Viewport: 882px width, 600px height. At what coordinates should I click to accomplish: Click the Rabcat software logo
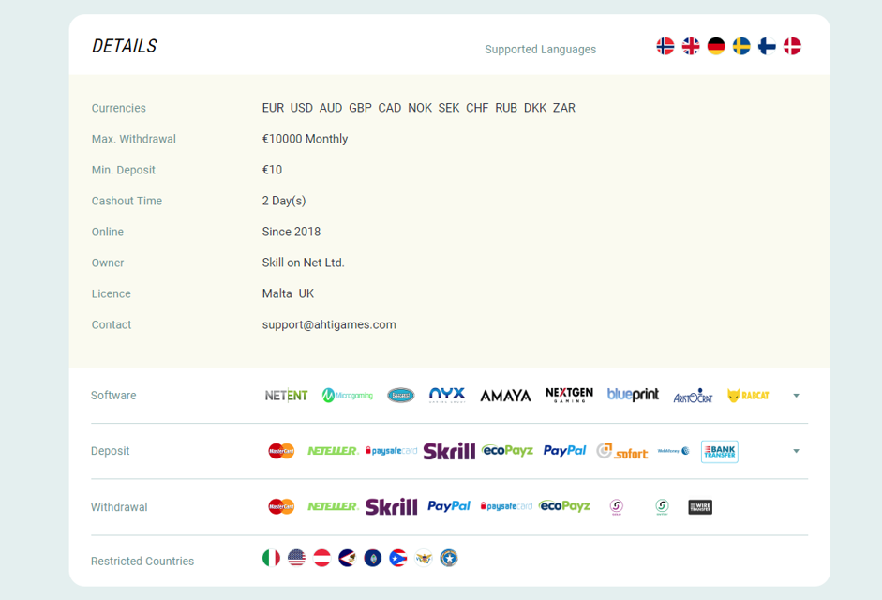click(748, 396)
